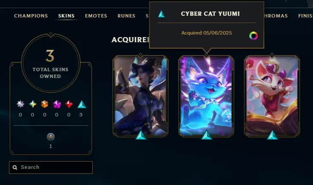This screenshot has width=313, height=185.
Task: Open the Runes tab
Action: pos(126,16)
